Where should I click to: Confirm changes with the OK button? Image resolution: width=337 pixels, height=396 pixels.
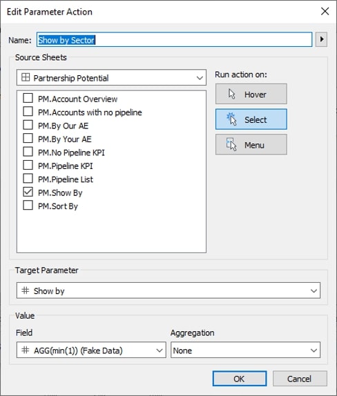pyautogui.click(x=240, y=379)
